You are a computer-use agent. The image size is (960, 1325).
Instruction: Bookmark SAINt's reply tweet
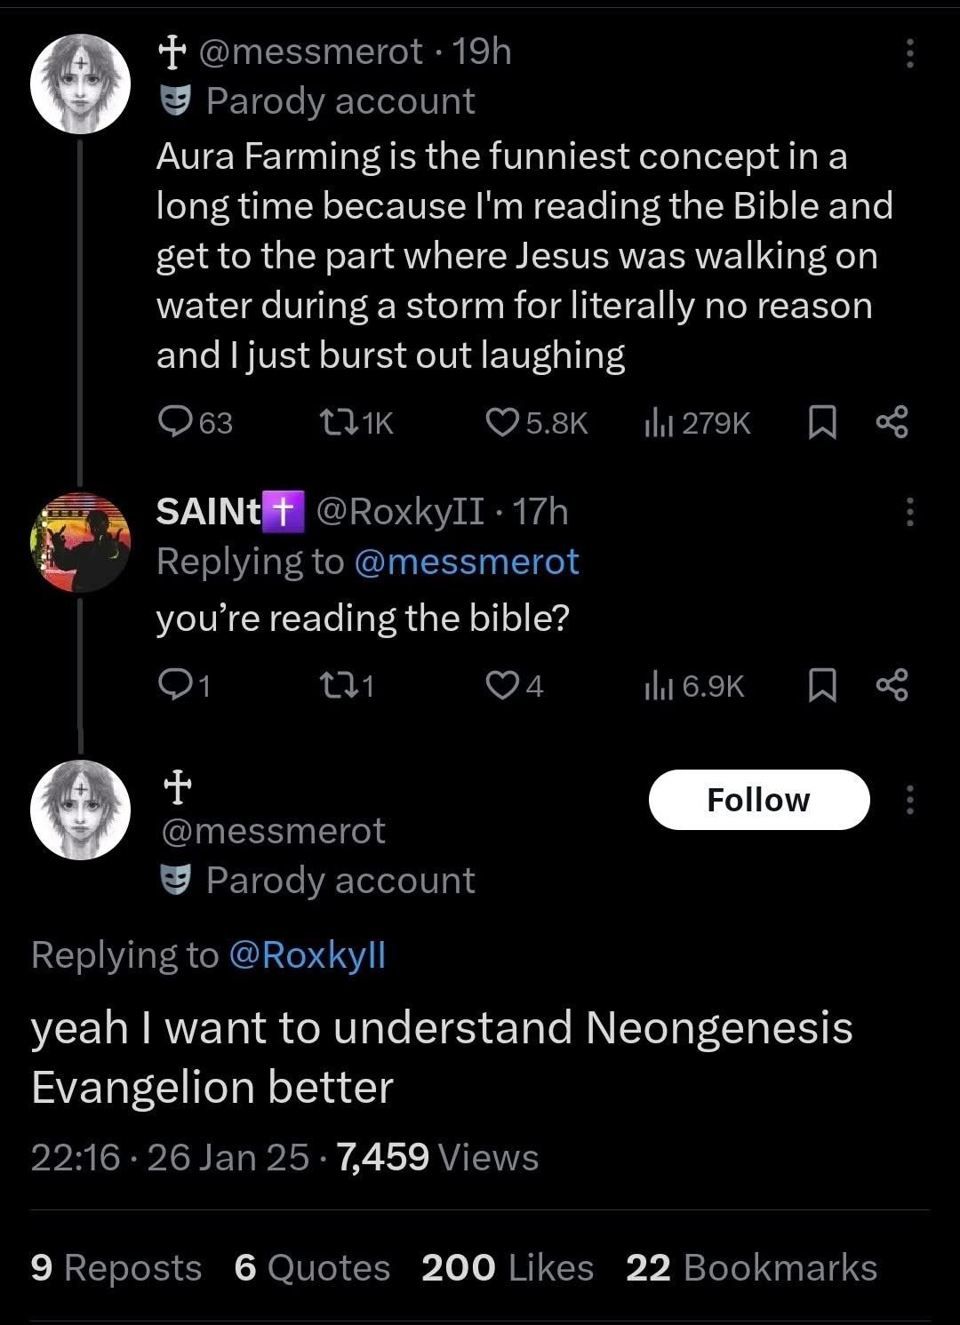[x=822, y=686]
